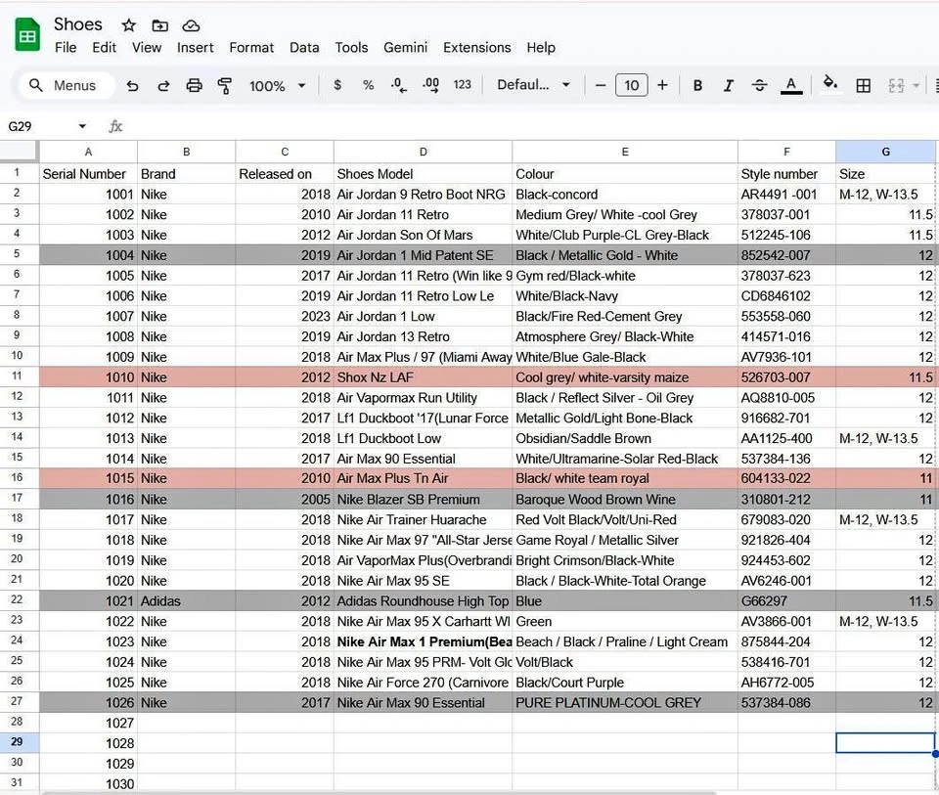939x795 pixels.
Task: Open the Extensions menu
Action: point(476,47)
